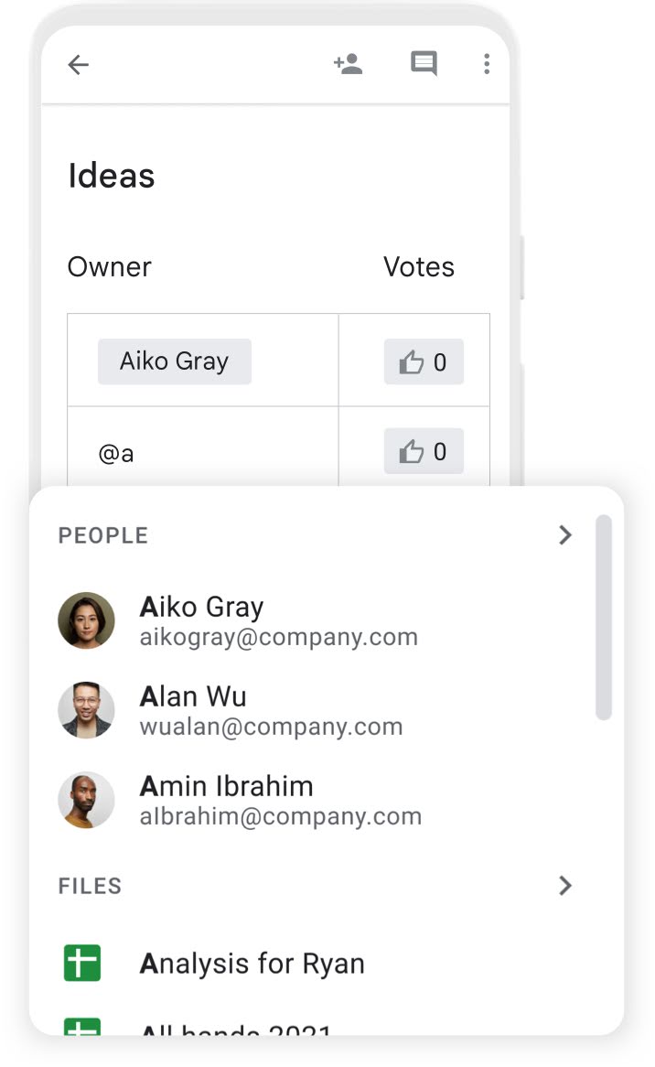Click Alan Wu's profile avatar

coord(86,710)
